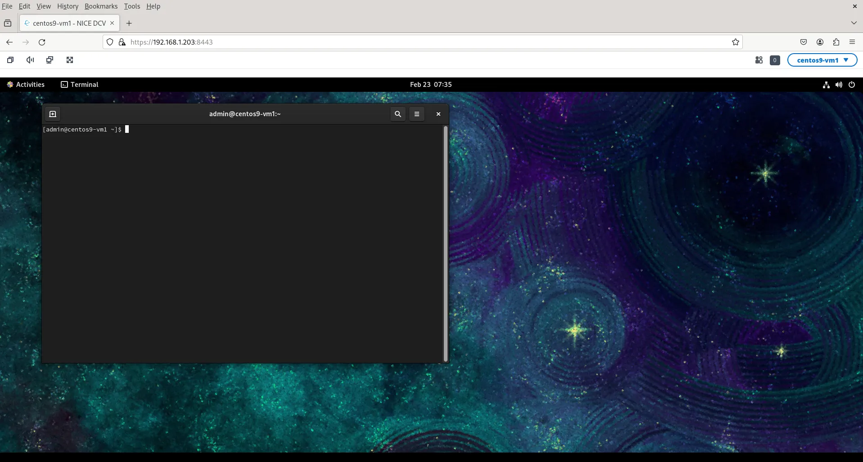Viewport: 863px width, 462px height.
Task: Click the terminal title admin@centos9-vm1:~
Action: 245,114
